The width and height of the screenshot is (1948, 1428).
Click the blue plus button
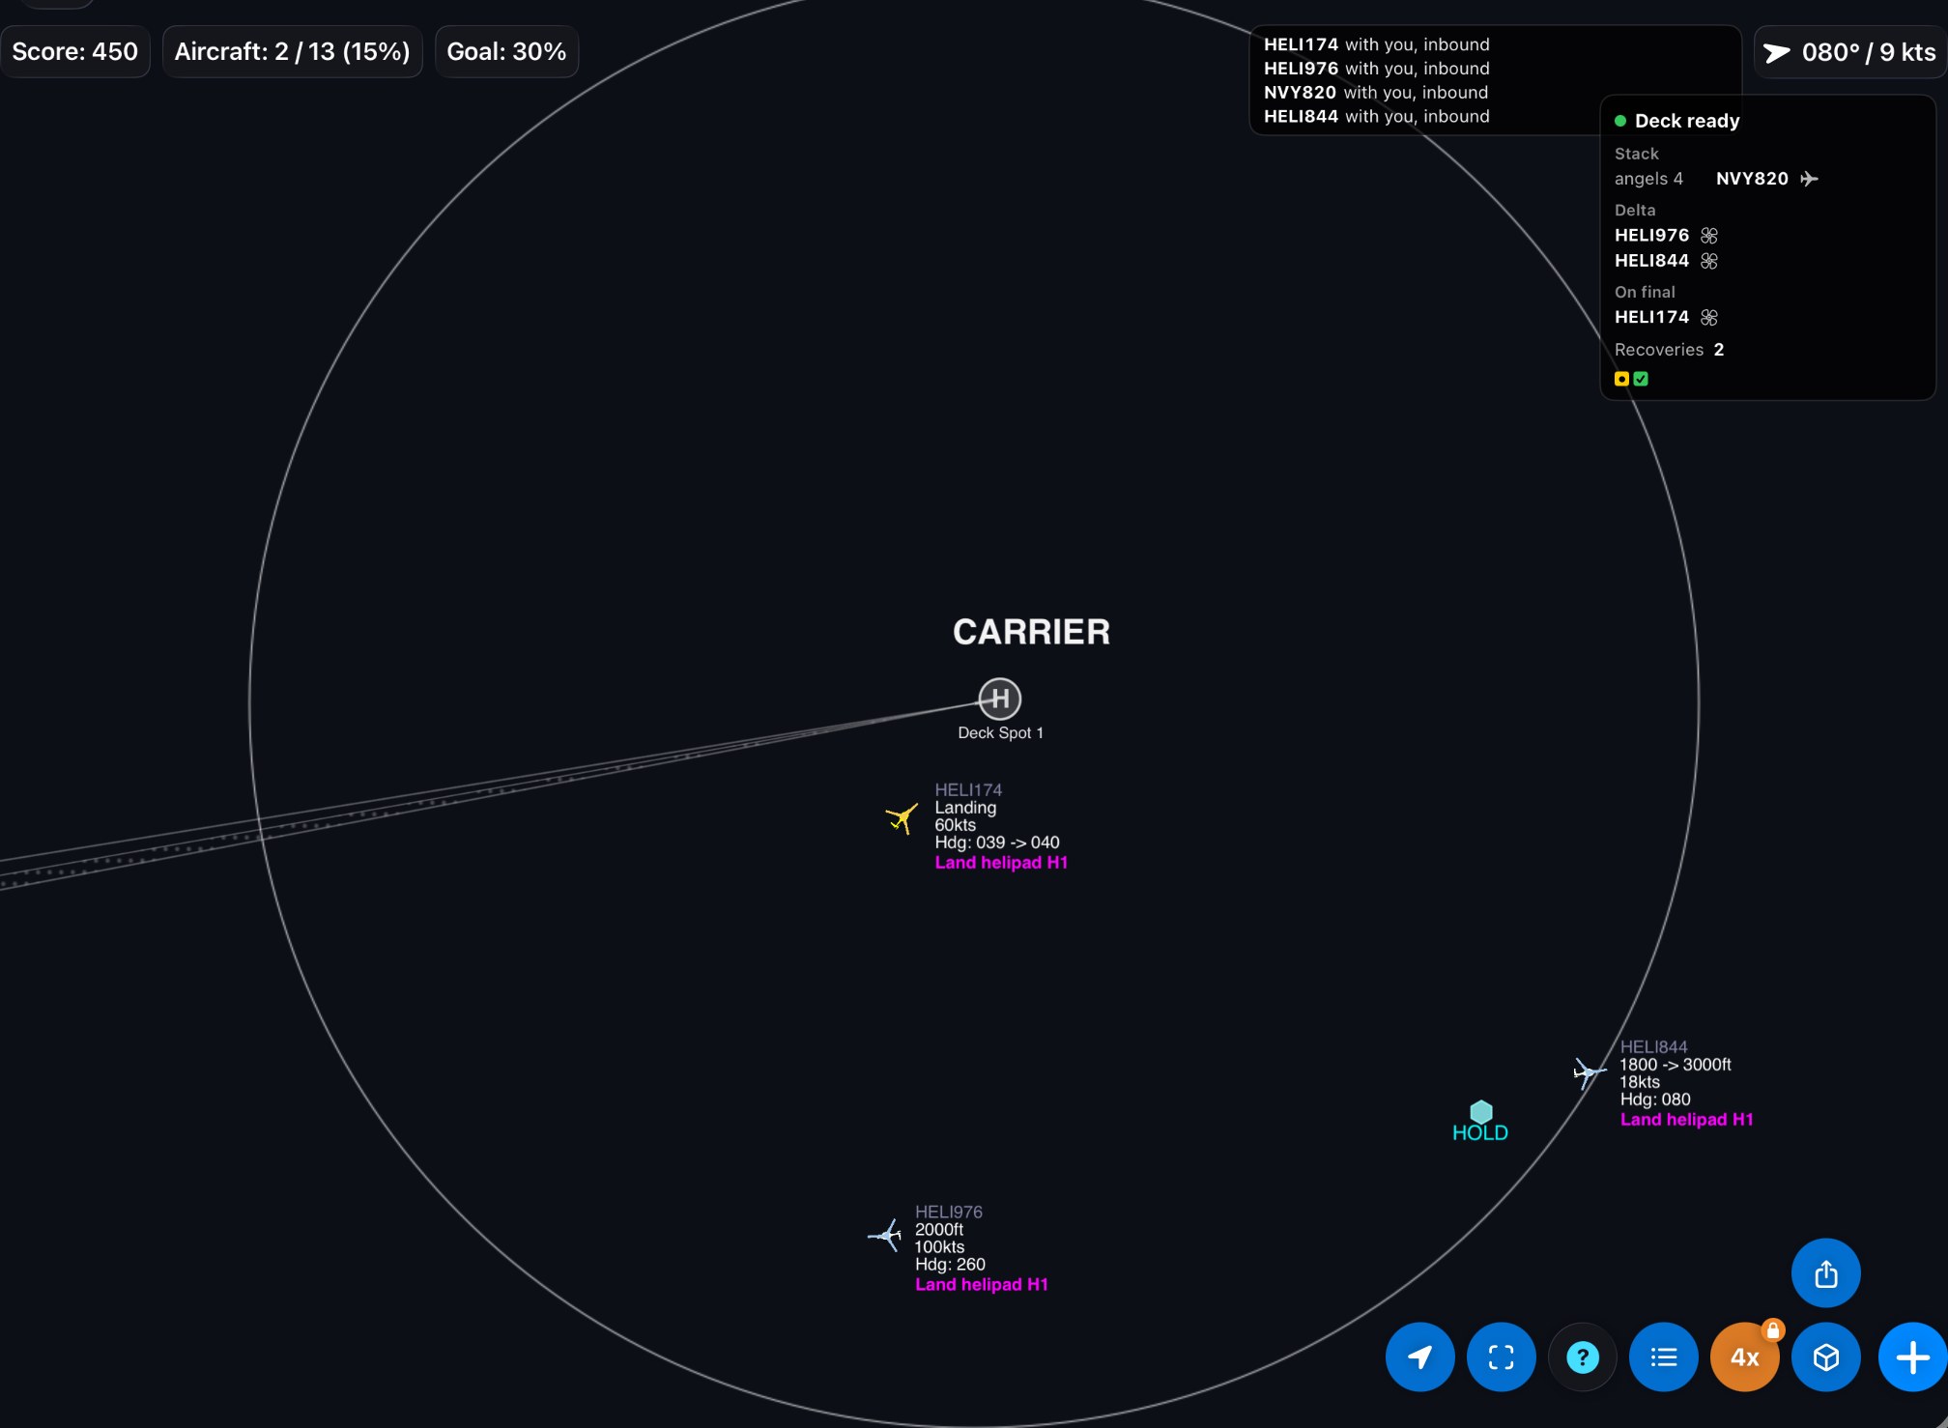click(x=1912, y=1357)
